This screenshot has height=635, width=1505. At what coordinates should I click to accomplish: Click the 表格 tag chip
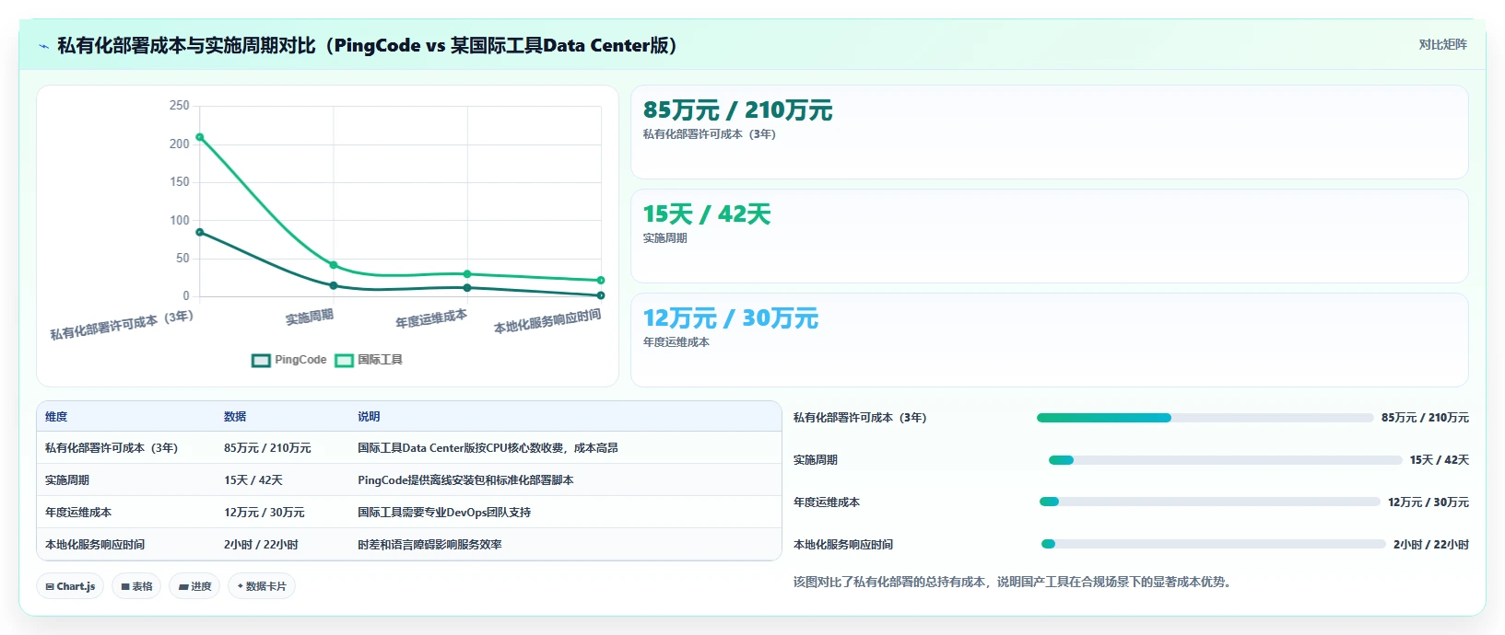click(x=136, y=586)
